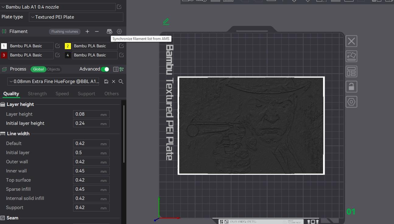Edit filament 2 preset

121,46
